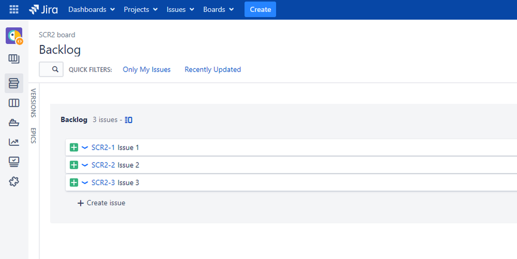Open the Issues menu
The image size is (517, 259).
[180, 9]
